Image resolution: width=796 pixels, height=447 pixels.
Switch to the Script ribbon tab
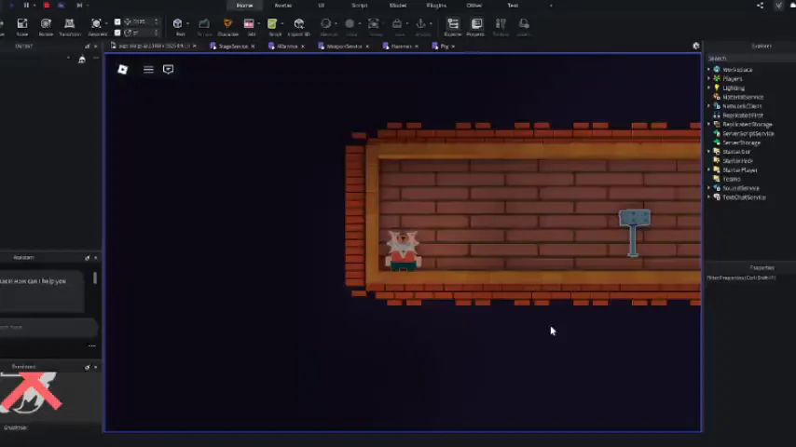pyautogui.click(x=360, y=5)
